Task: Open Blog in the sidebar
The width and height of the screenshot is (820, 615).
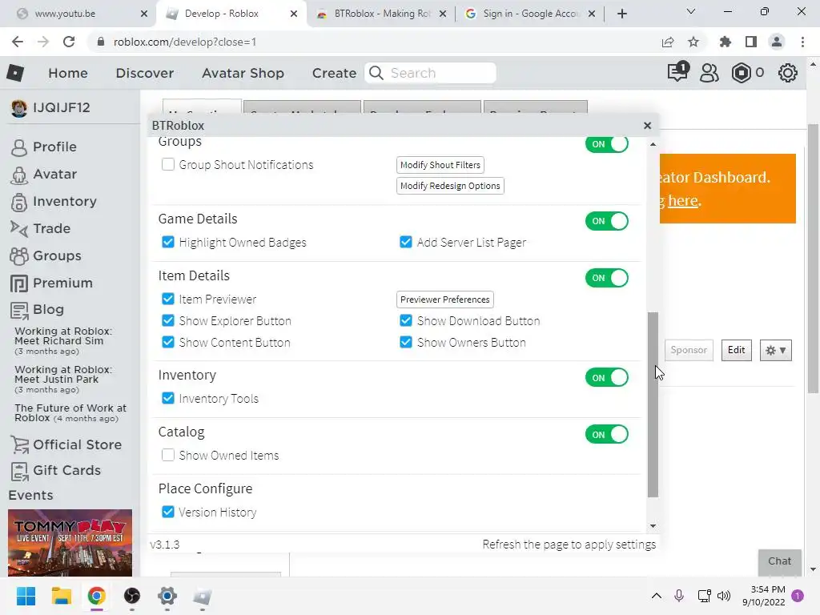Action: 48,310
